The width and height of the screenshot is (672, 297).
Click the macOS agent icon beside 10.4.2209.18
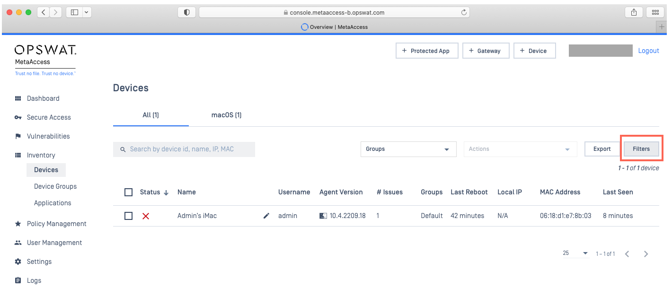[x=323, y=216]
